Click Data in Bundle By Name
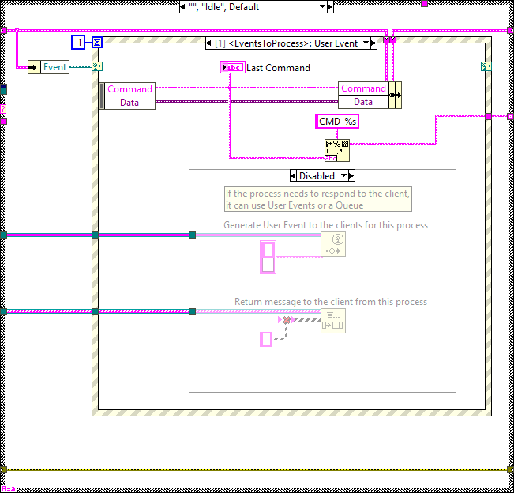Image resolution: width=514 pixels, height=493 pixels. [x=363, y=102]
